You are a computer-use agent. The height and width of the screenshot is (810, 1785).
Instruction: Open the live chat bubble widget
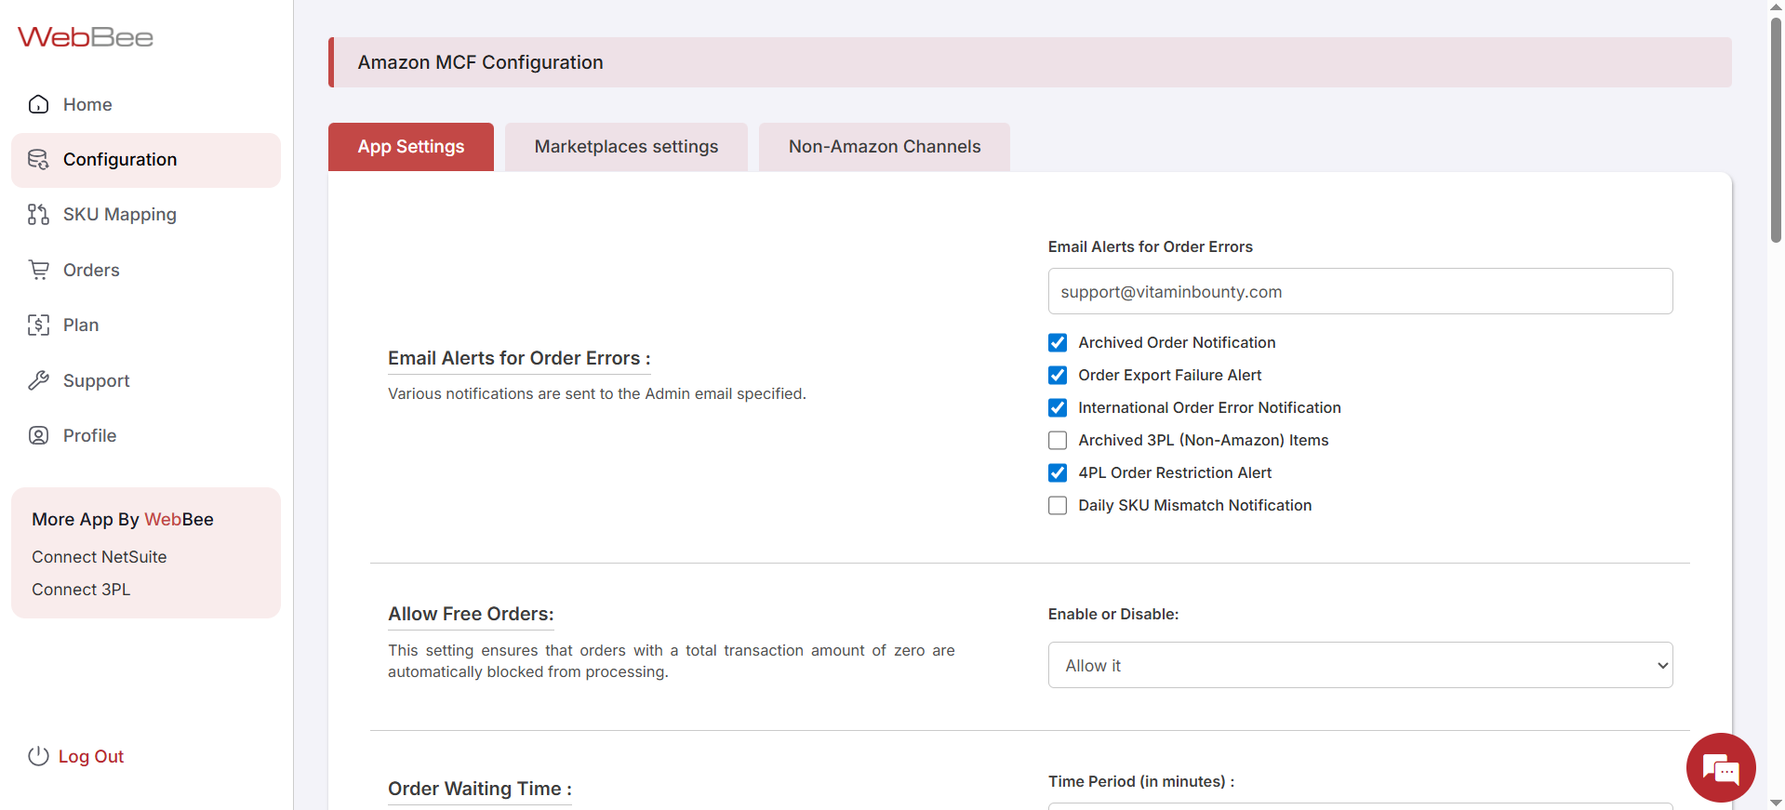tap(1720, 768)
